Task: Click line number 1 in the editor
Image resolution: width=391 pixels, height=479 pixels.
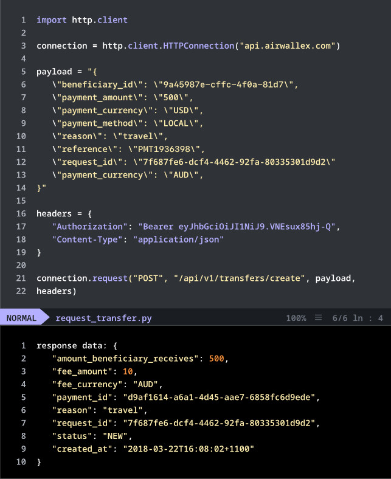Action: [23, 20]
